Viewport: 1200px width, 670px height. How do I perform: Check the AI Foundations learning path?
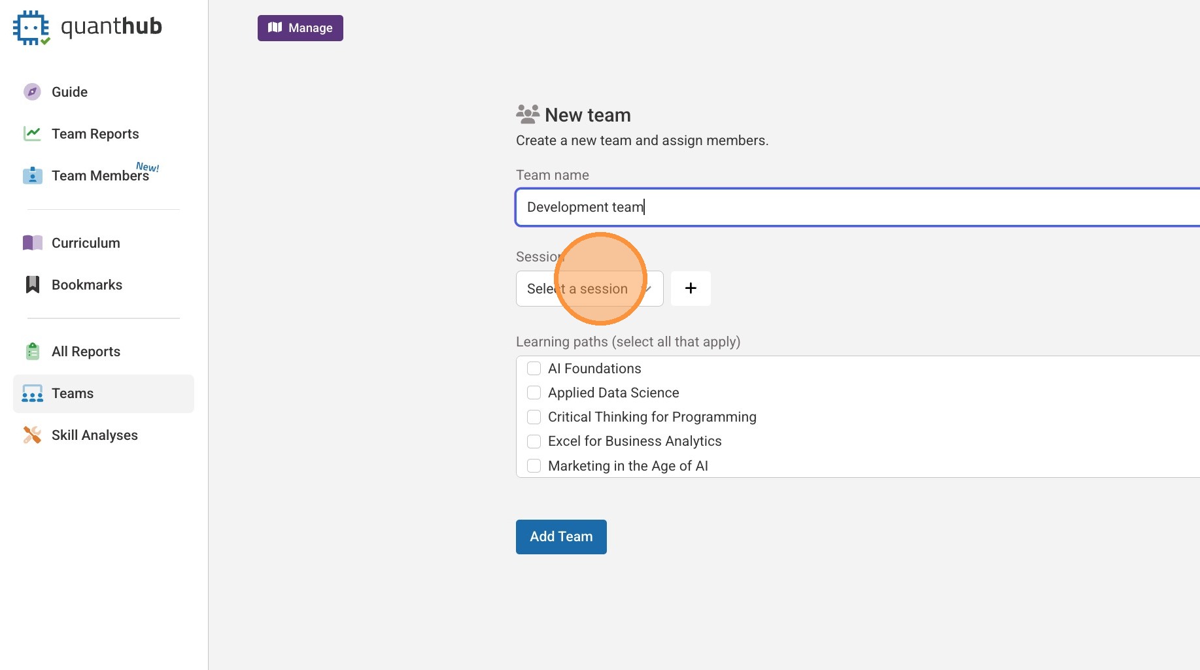click(534, 369)
